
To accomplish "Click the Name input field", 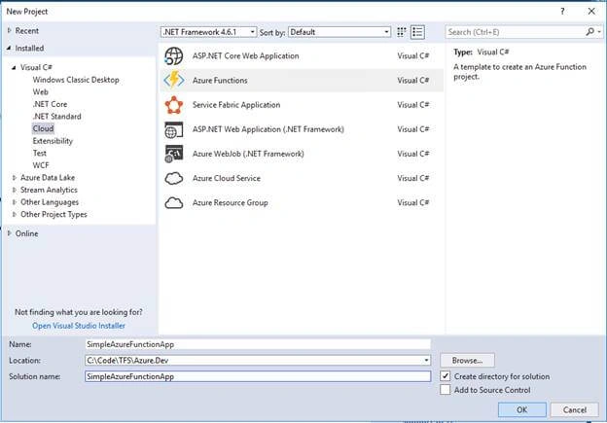I will tap(258, 344).
